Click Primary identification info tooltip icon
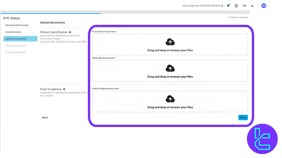Screen dimensions: 282x158 pyautogui.click(x=70, y=32)
